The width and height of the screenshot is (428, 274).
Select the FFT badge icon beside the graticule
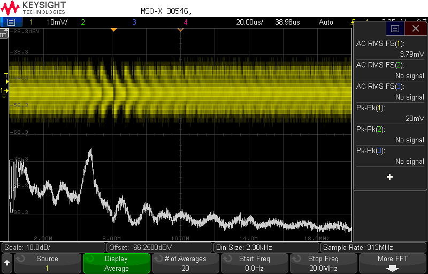(4, 33)
